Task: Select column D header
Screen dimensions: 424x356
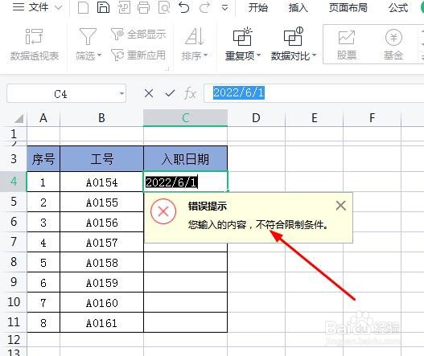Action: 256,118
